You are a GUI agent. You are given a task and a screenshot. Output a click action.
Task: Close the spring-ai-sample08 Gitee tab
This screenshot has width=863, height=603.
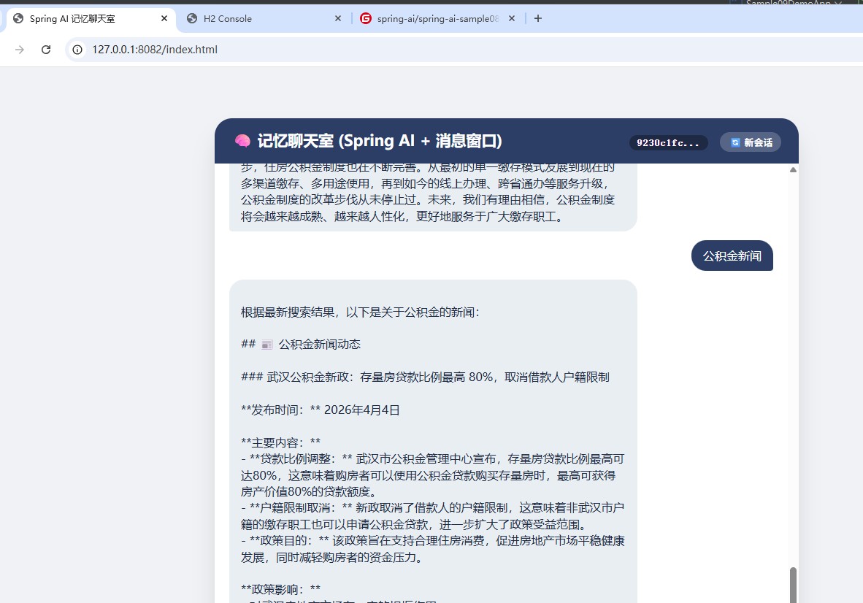pos(511,18)
